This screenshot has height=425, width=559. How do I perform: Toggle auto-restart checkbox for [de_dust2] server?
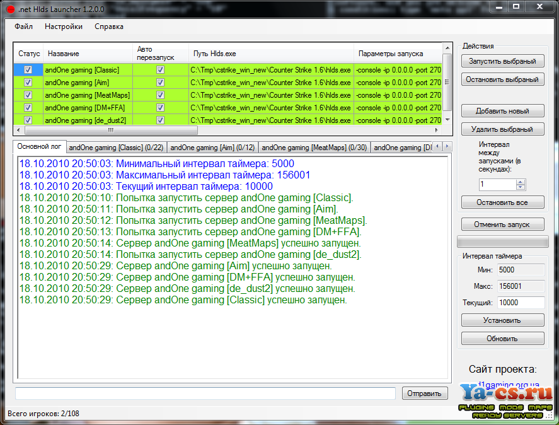(161, 120)
